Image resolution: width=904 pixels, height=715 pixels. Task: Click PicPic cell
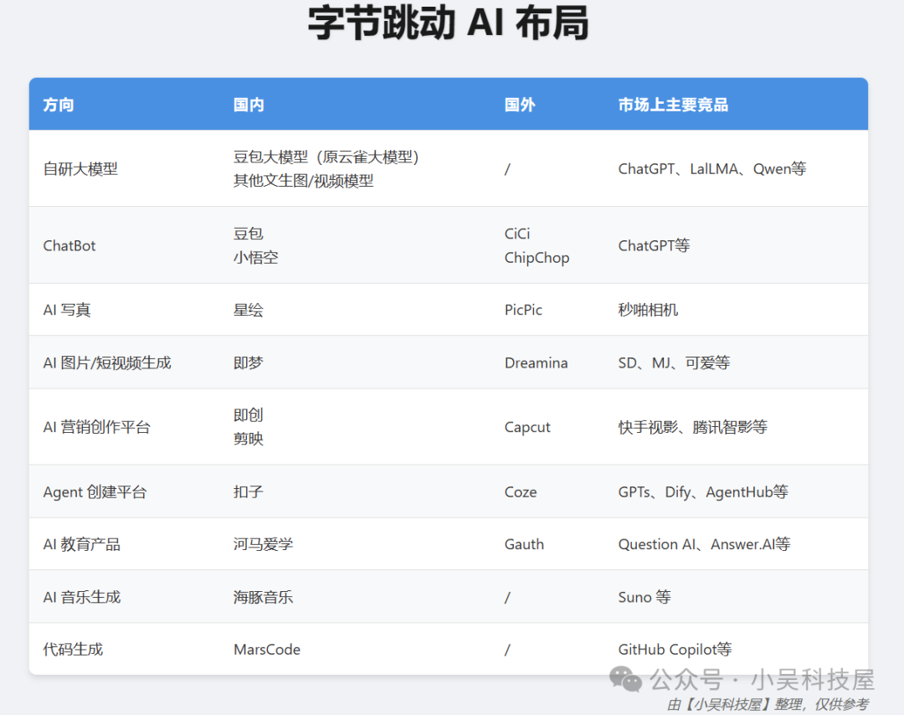pyautogui.click(x=523, y=311)
